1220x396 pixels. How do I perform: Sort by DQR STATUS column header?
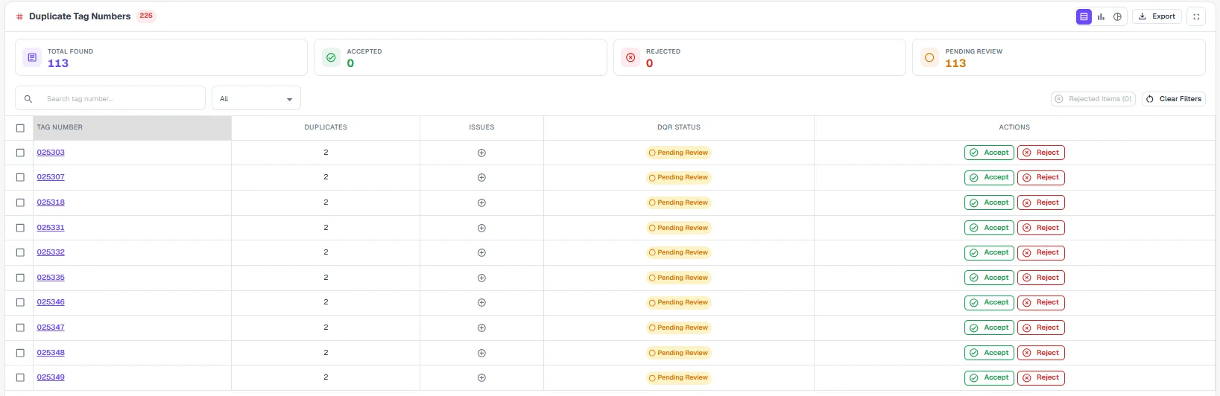(x=679, y=127)
